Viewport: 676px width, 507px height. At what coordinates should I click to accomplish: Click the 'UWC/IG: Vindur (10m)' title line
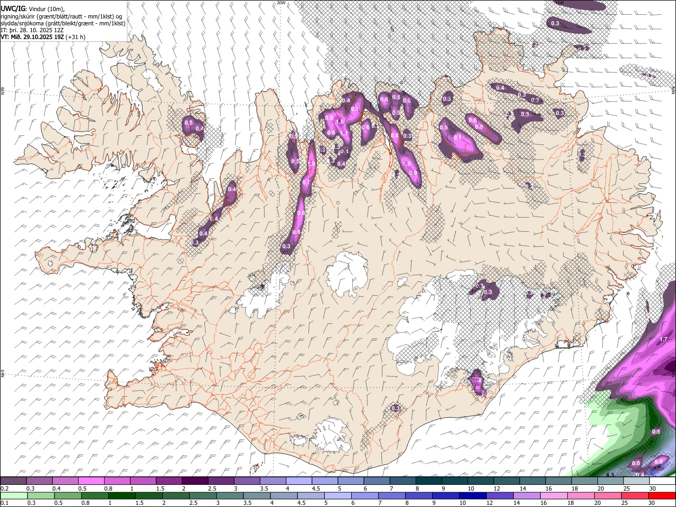click(x=33, y=9)
